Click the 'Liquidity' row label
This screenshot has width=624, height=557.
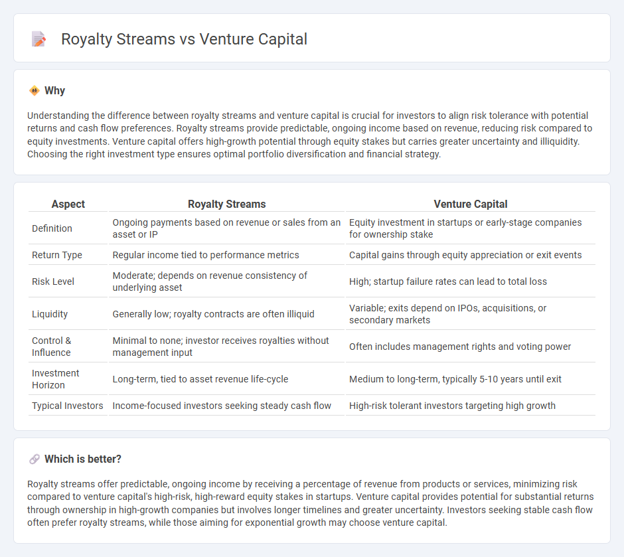coord(50,314)
